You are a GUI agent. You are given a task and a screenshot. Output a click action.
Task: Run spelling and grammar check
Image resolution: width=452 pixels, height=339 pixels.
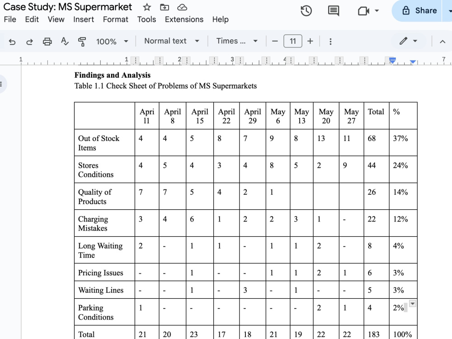tap(65, 42)
